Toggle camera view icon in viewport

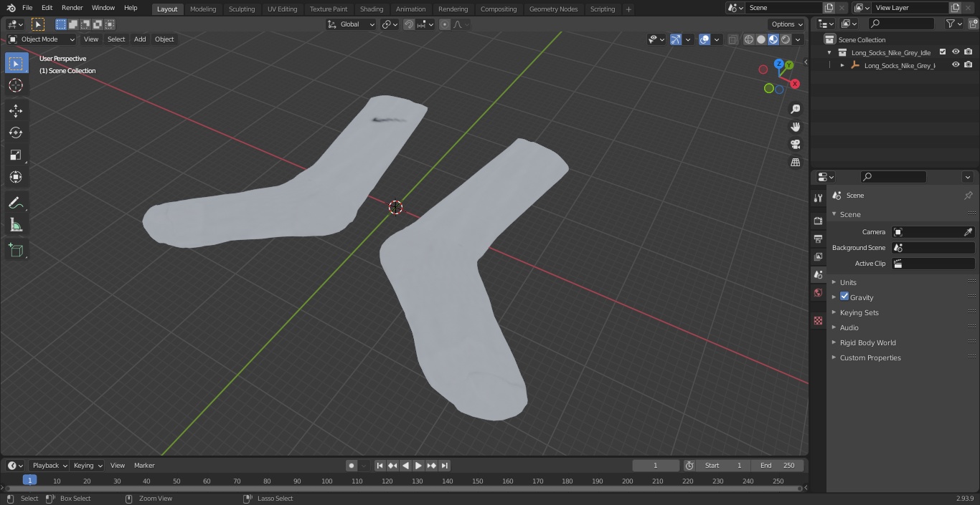click(795, 145)
